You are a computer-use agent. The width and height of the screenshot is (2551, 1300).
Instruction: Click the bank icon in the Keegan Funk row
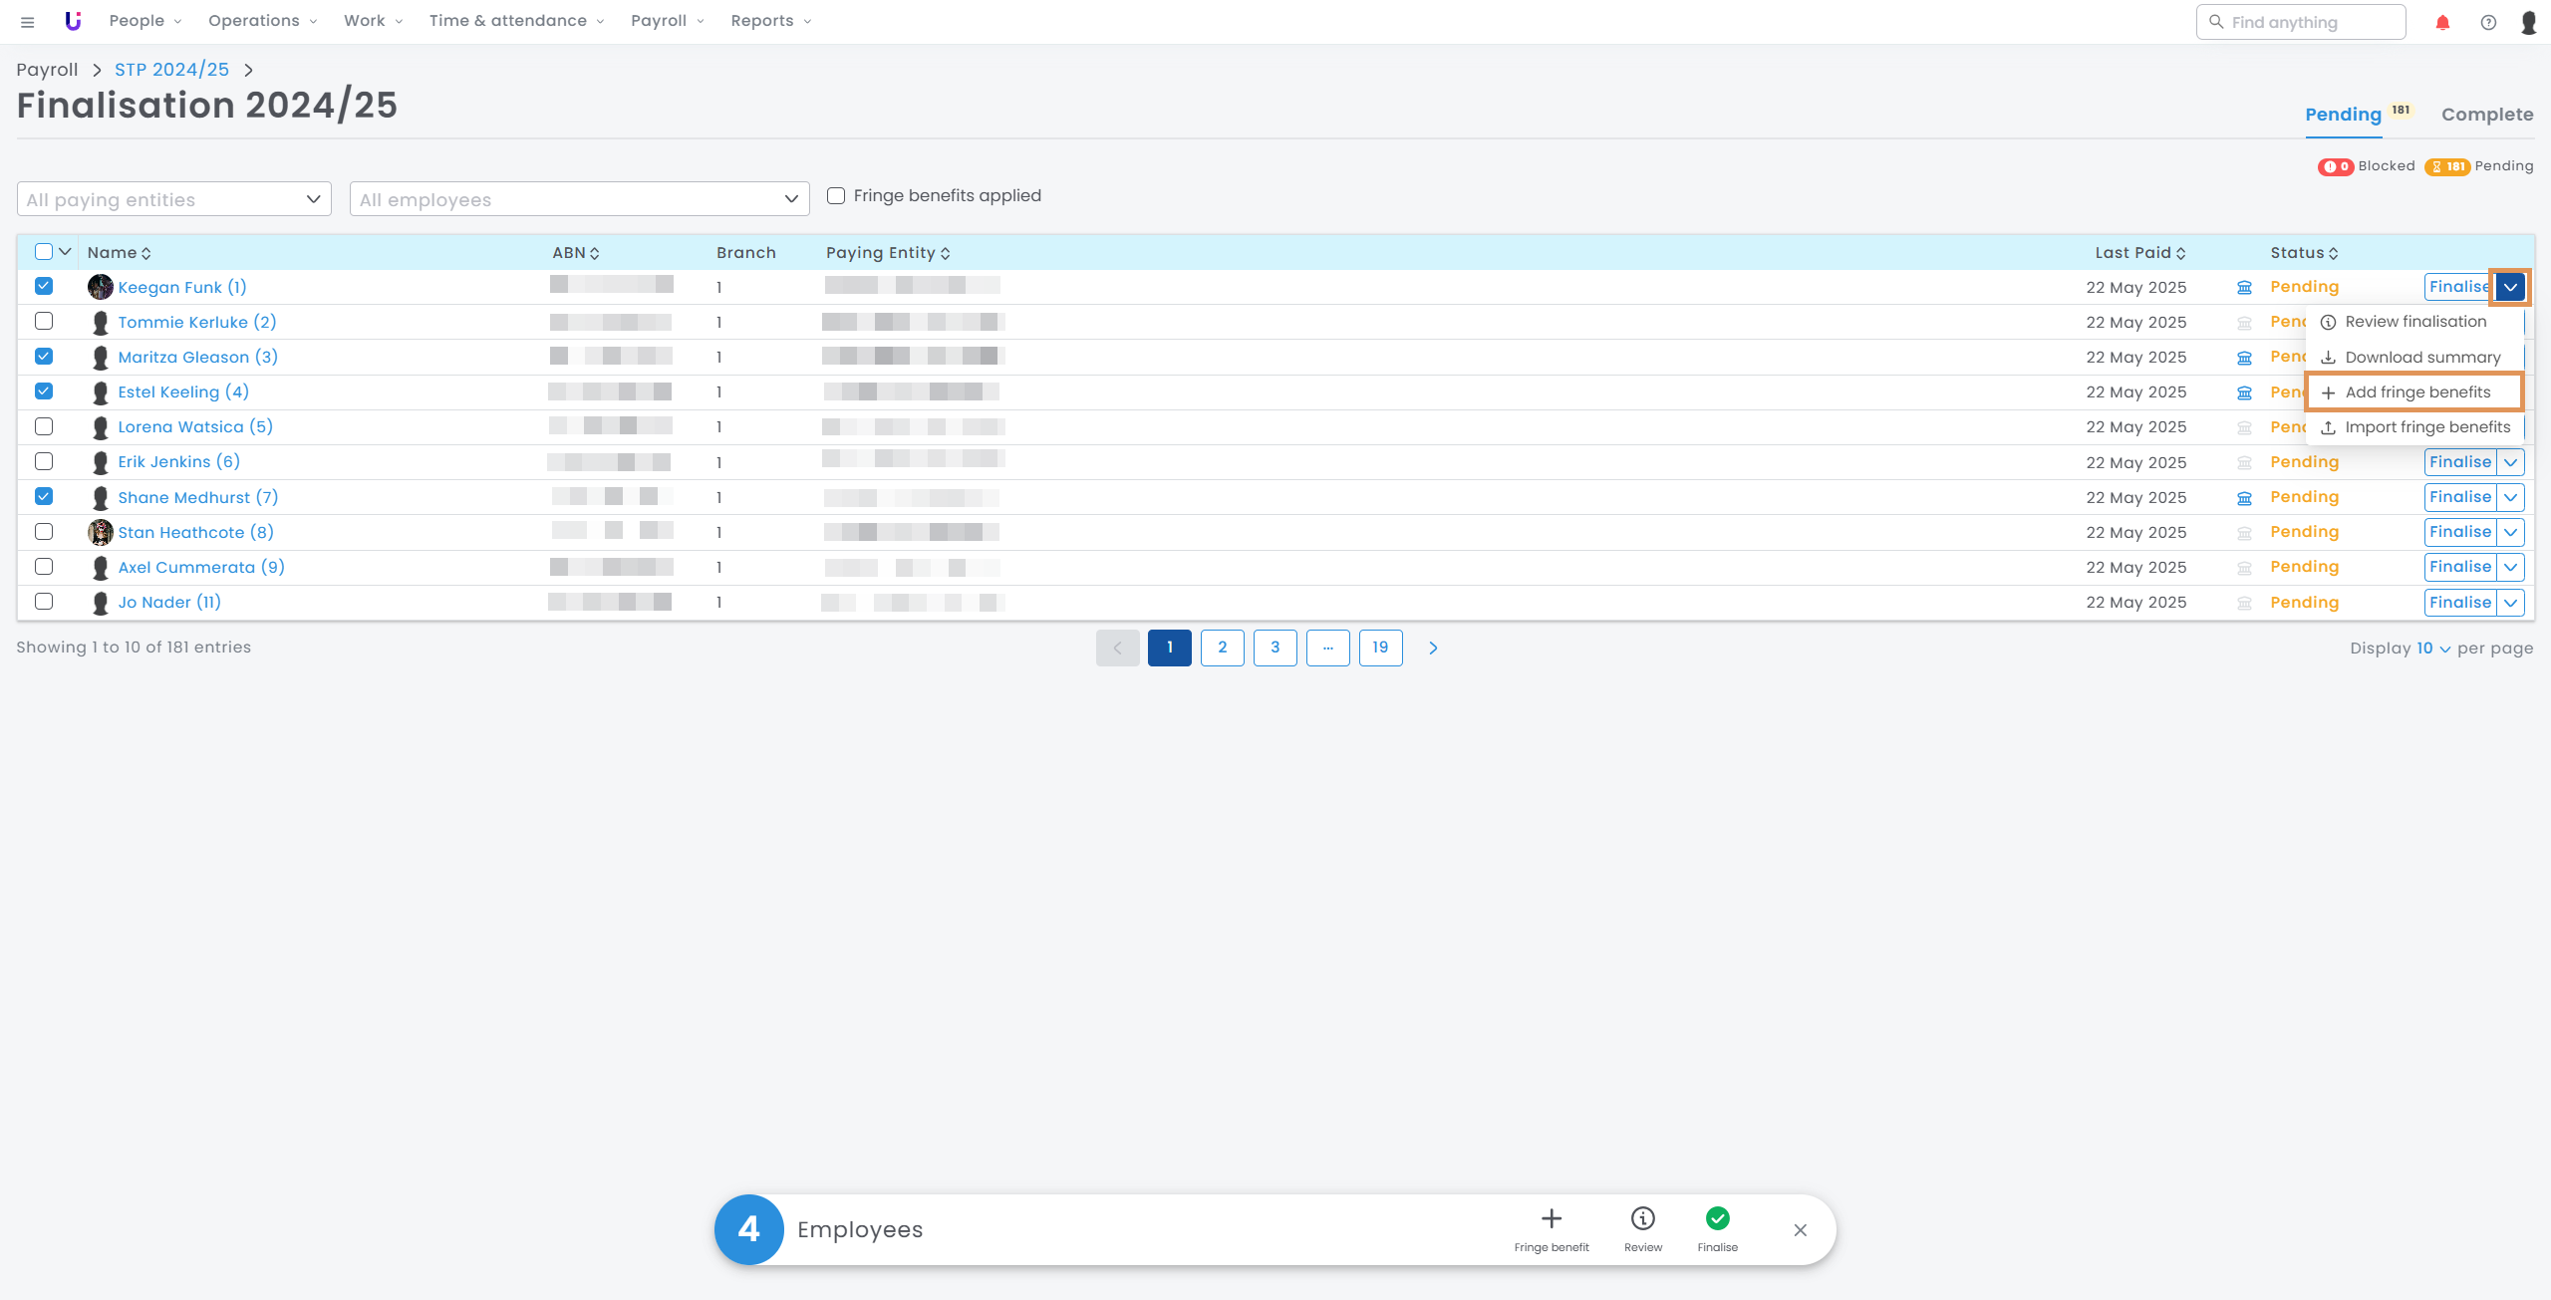2244,288
